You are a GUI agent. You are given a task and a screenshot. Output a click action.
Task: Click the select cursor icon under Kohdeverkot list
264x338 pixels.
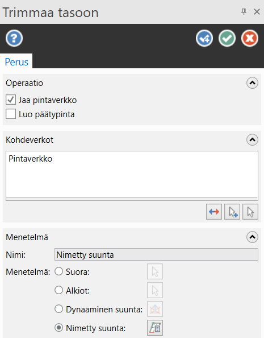[250, 212]
